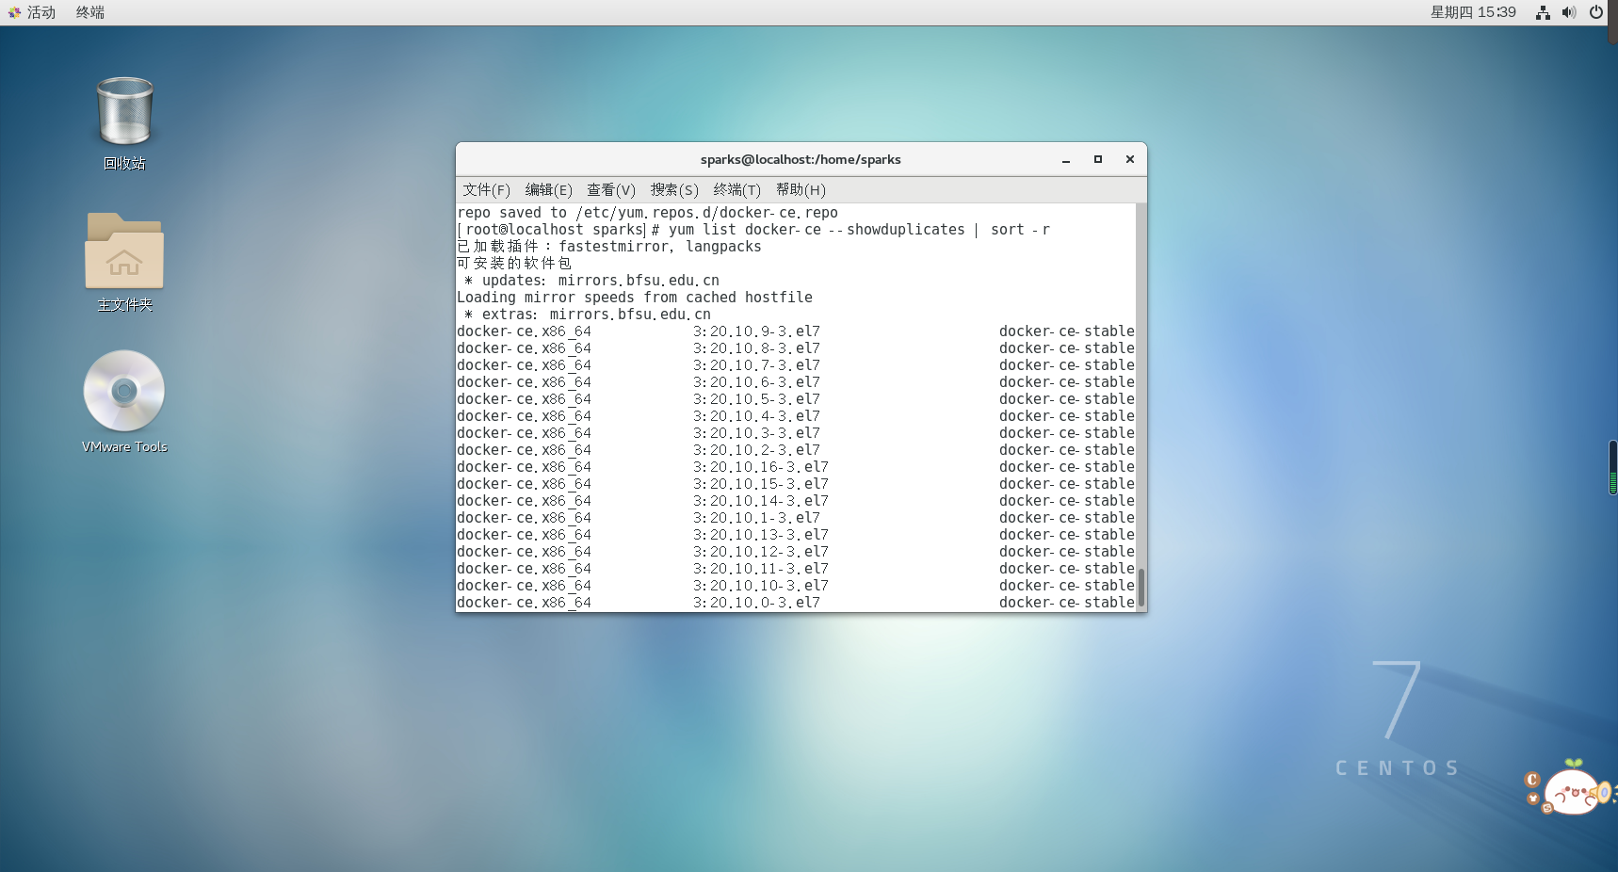1618x872 pixels.
Task: Open the 回收站 trash icon on desktop
Action: coord(124,113)
